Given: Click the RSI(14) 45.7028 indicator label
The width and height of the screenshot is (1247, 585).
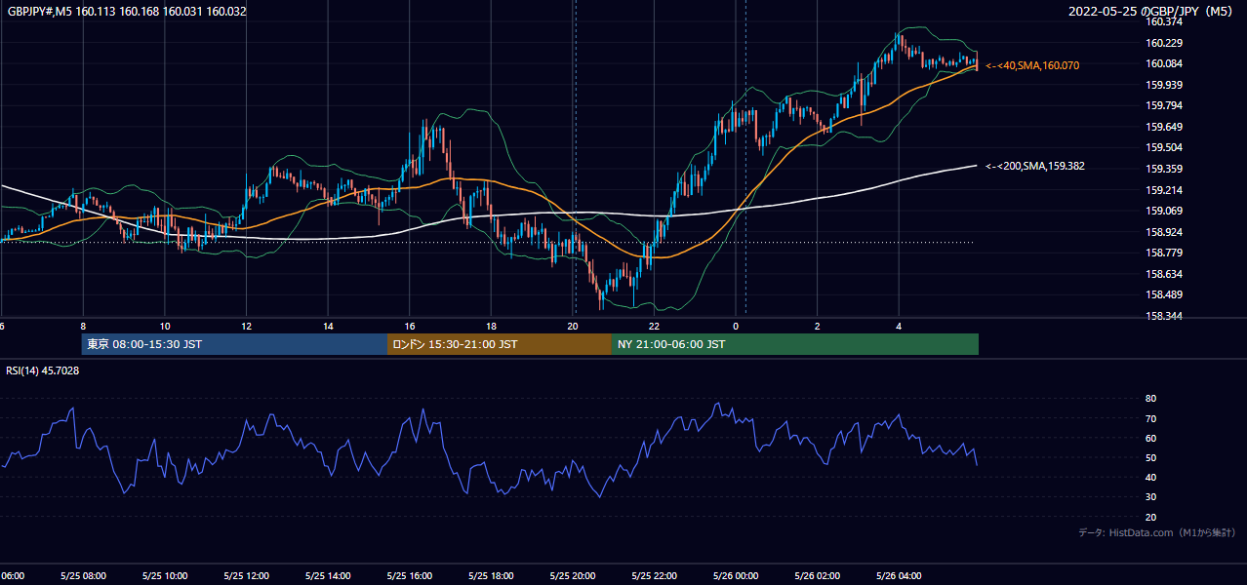Looking at the screenshot, I should [x=43, y=370].
